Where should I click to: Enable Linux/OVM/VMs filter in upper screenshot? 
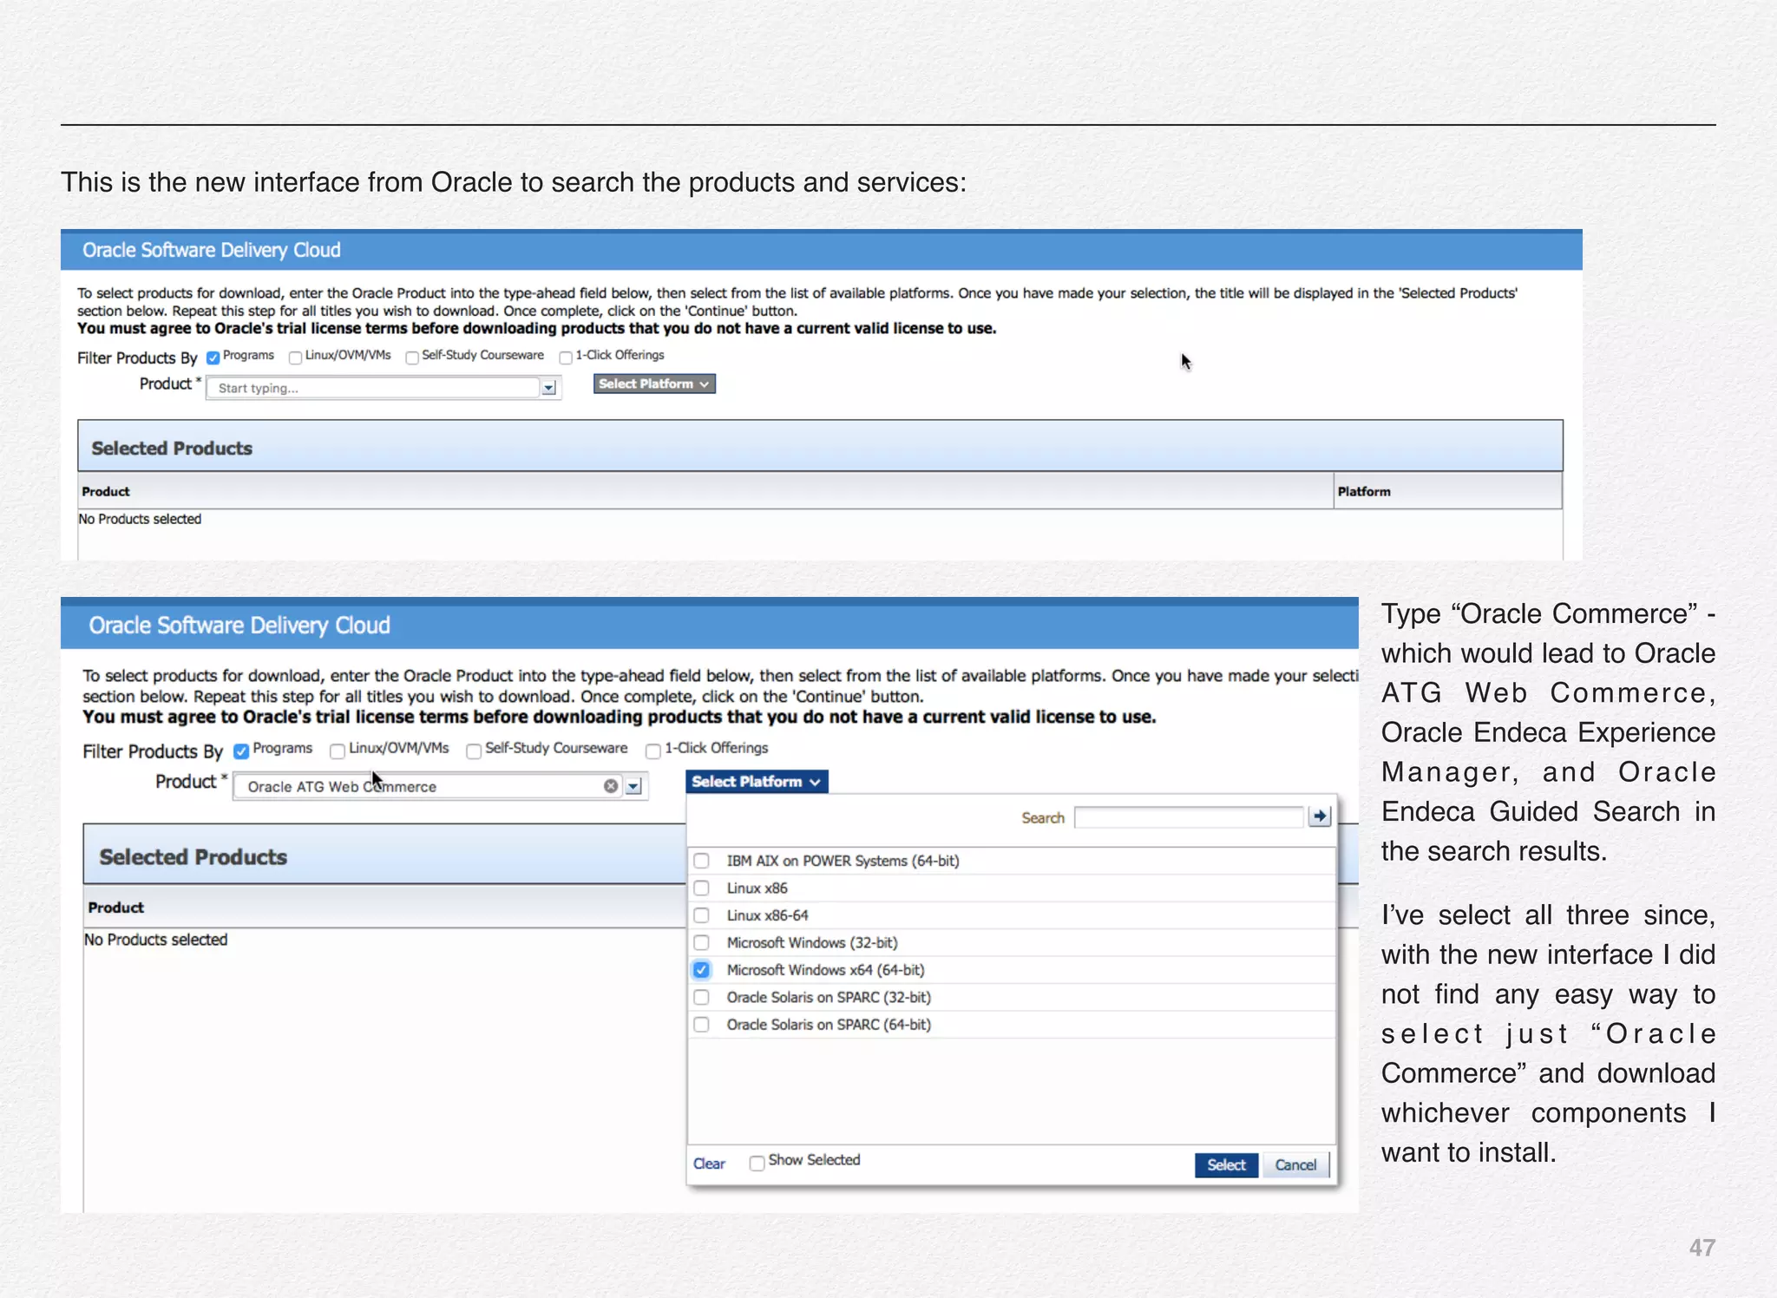(295, 357)
